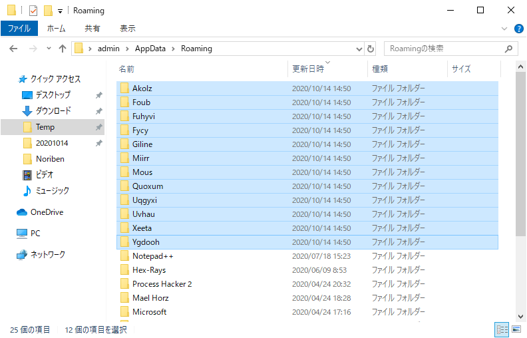Viewport: 527px width, 338px height.
Task: Go up one folder level arrow
Action: click(x=63, y=49)
